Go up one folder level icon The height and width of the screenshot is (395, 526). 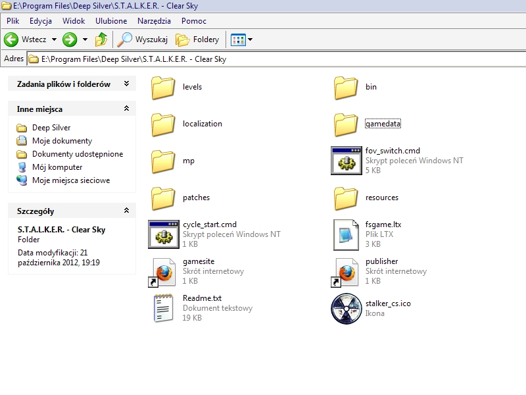101,39
